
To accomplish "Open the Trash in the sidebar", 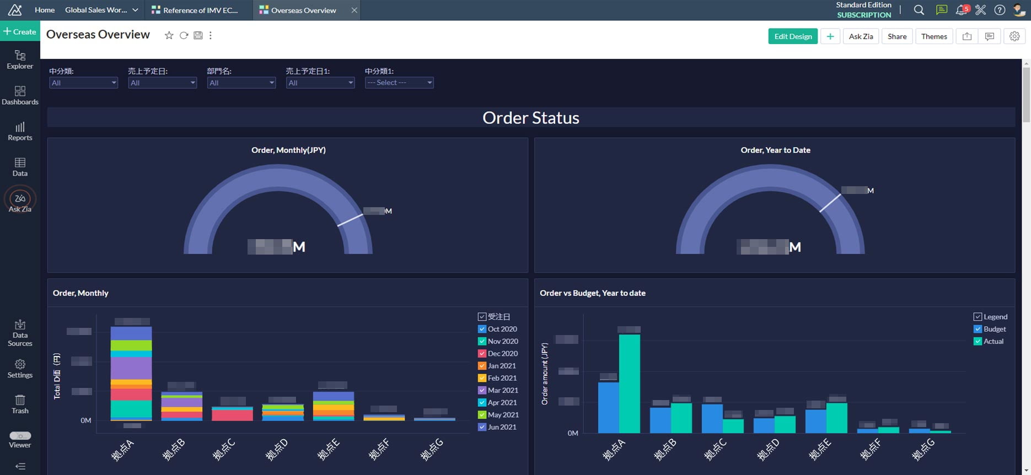I will coord(20,404).
